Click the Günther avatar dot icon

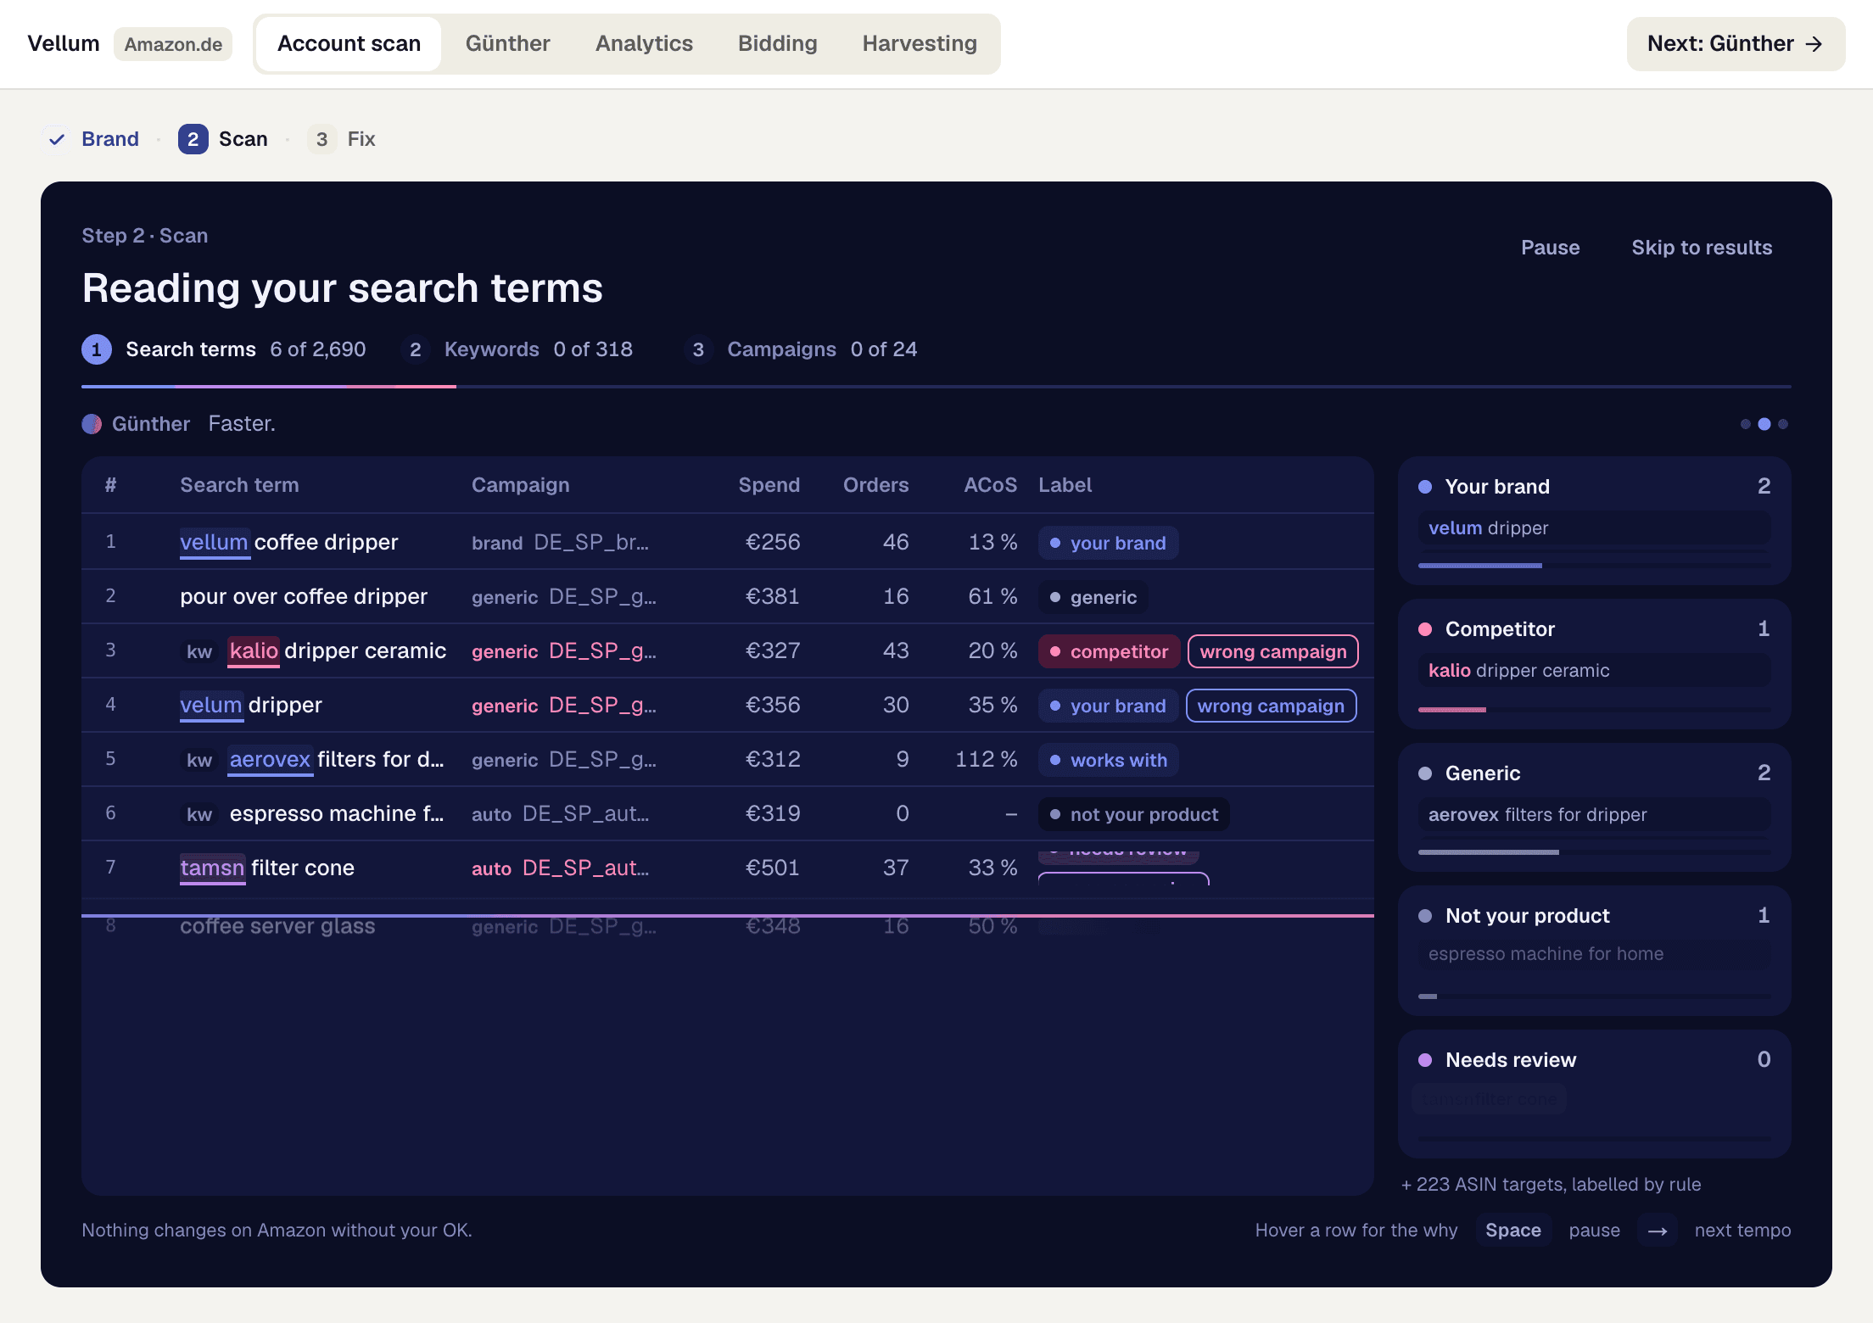click(92, 424)
